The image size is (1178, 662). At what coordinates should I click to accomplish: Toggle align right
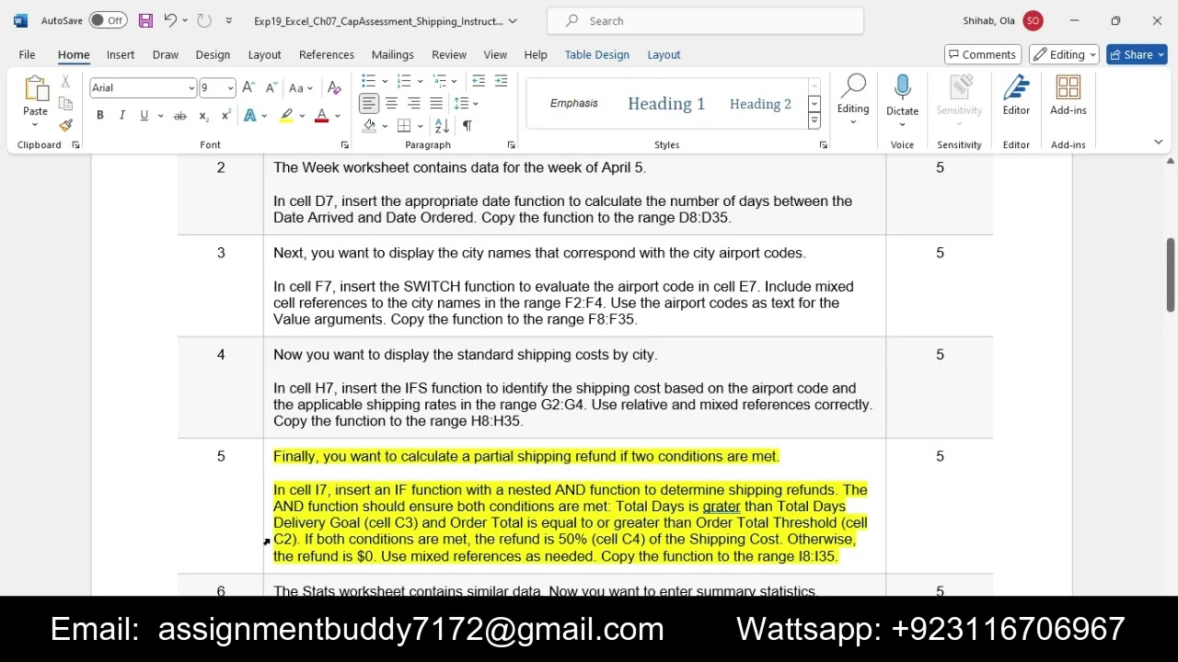tap(413, 103)
